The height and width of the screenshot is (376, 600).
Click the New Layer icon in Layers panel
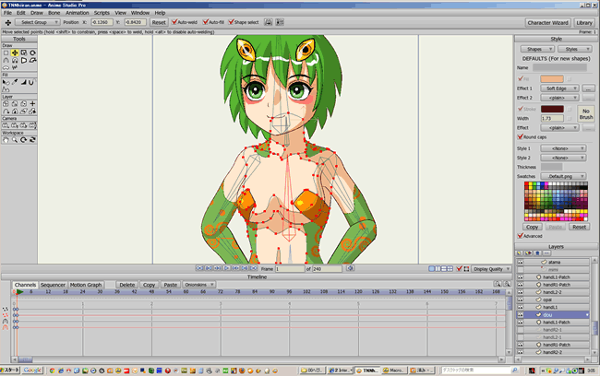pyautogui.click(x=520, y=253)
